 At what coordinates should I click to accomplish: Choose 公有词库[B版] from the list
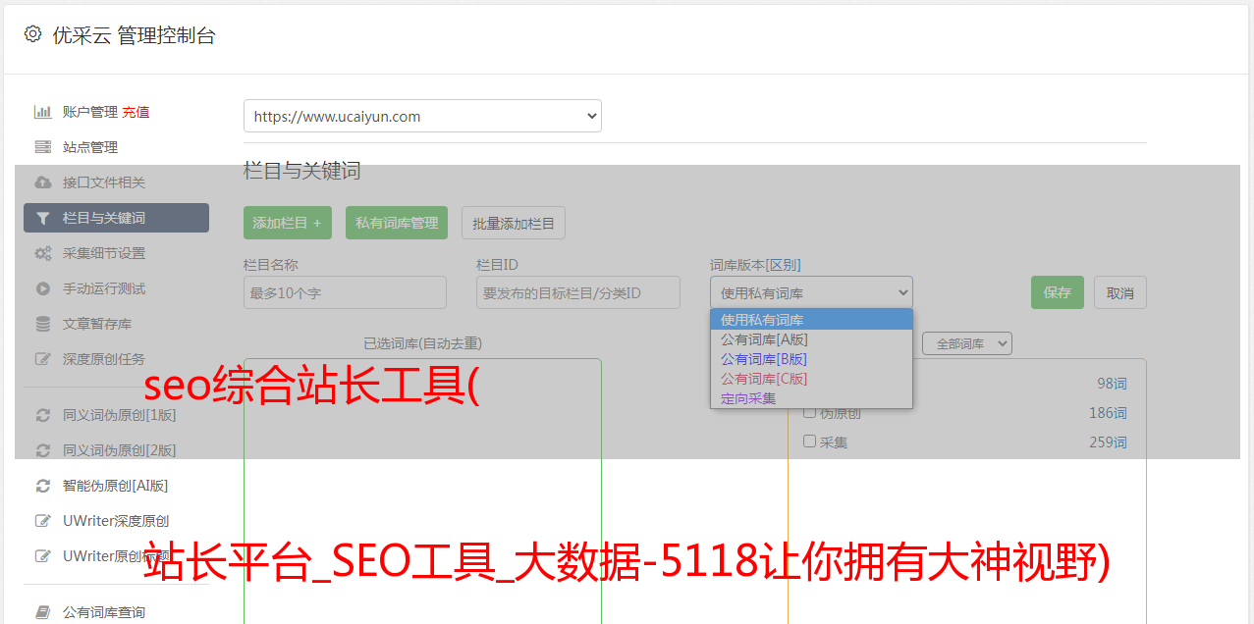coord(811,359)
